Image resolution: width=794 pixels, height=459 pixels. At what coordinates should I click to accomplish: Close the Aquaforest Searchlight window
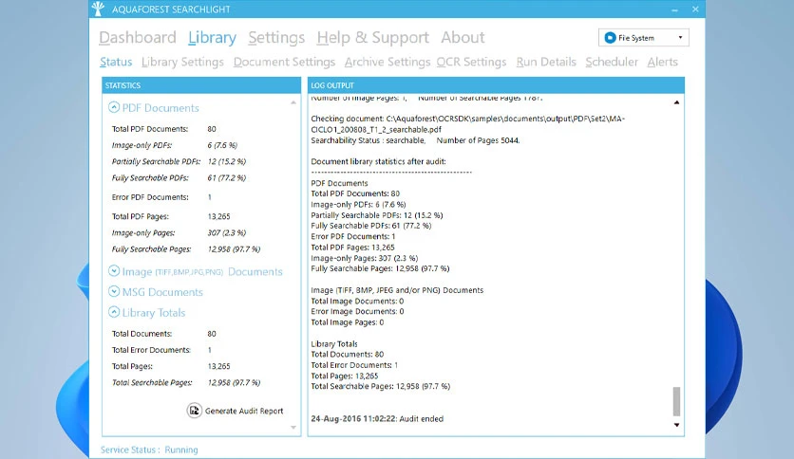click(695, 9)
